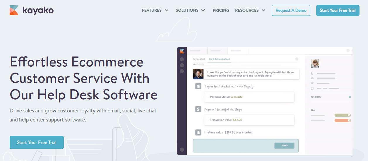Click the clock icon at the top of the customer details
Viewport: 368px width, 161px height.
312,73
